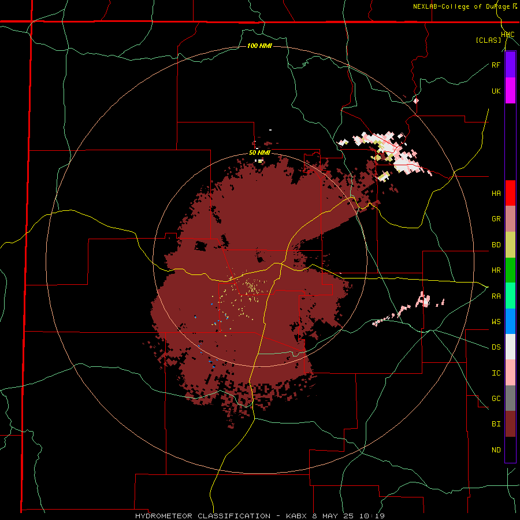Click the 100 NMI range ring label
Image resolution: width=520 pixels, height=520 pixels.
(x=259, y=46)
